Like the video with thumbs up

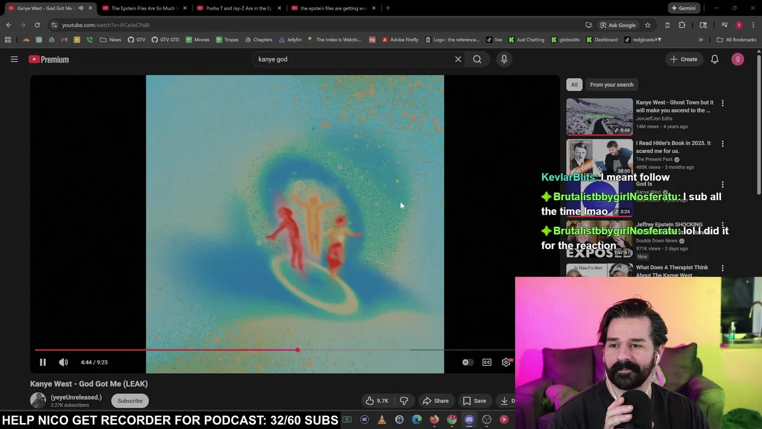[x=377, y=401]
